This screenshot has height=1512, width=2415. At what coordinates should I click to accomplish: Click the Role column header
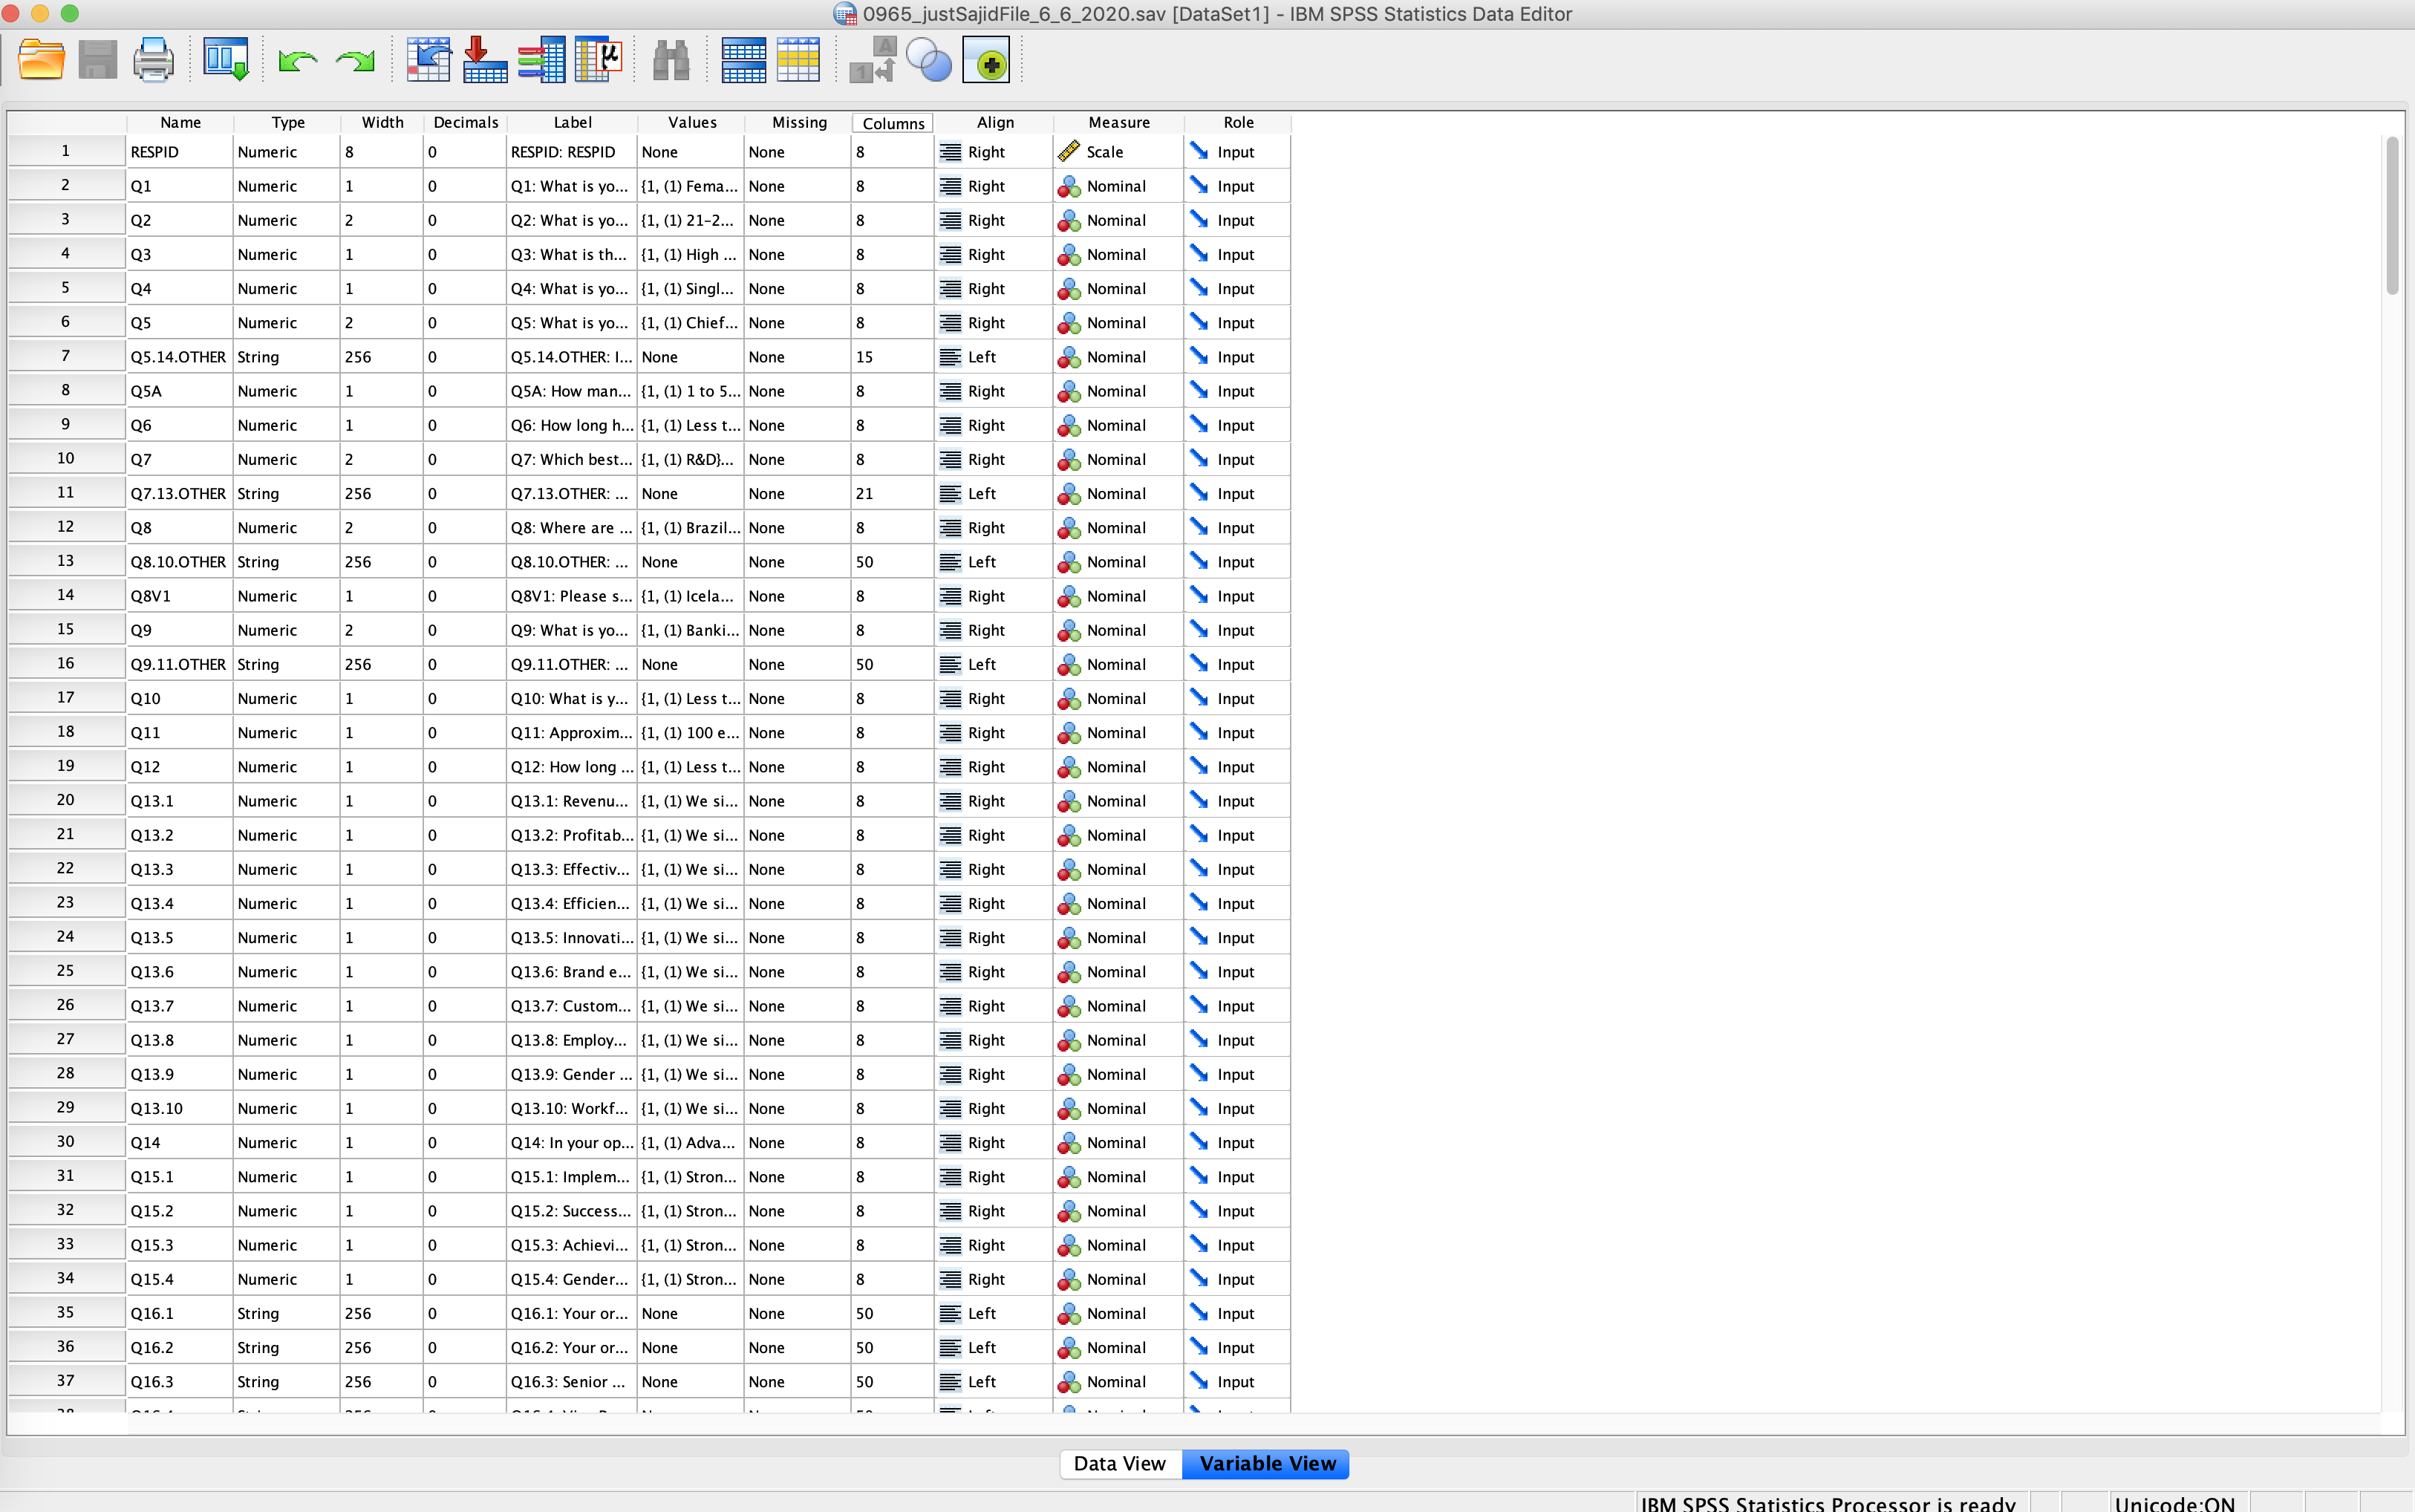(x=1238, y=122)
